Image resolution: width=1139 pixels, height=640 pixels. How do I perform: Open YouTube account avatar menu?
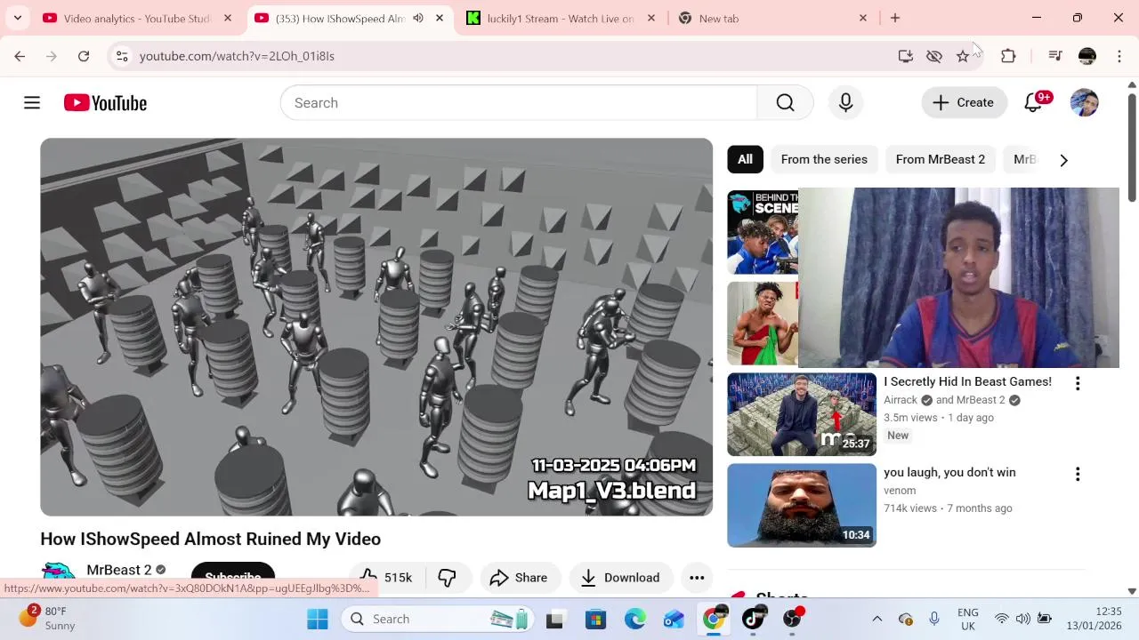pyautogui.click(x=1084, y=103)
